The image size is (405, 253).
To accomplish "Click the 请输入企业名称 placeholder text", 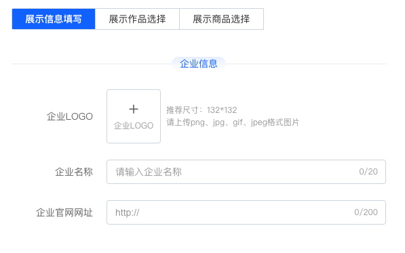I will pos(149,172).
